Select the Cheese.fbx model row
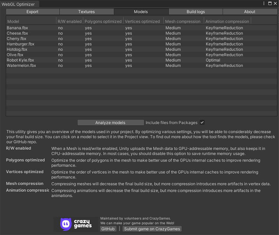 pyautogui.click(x=142, y=33)
